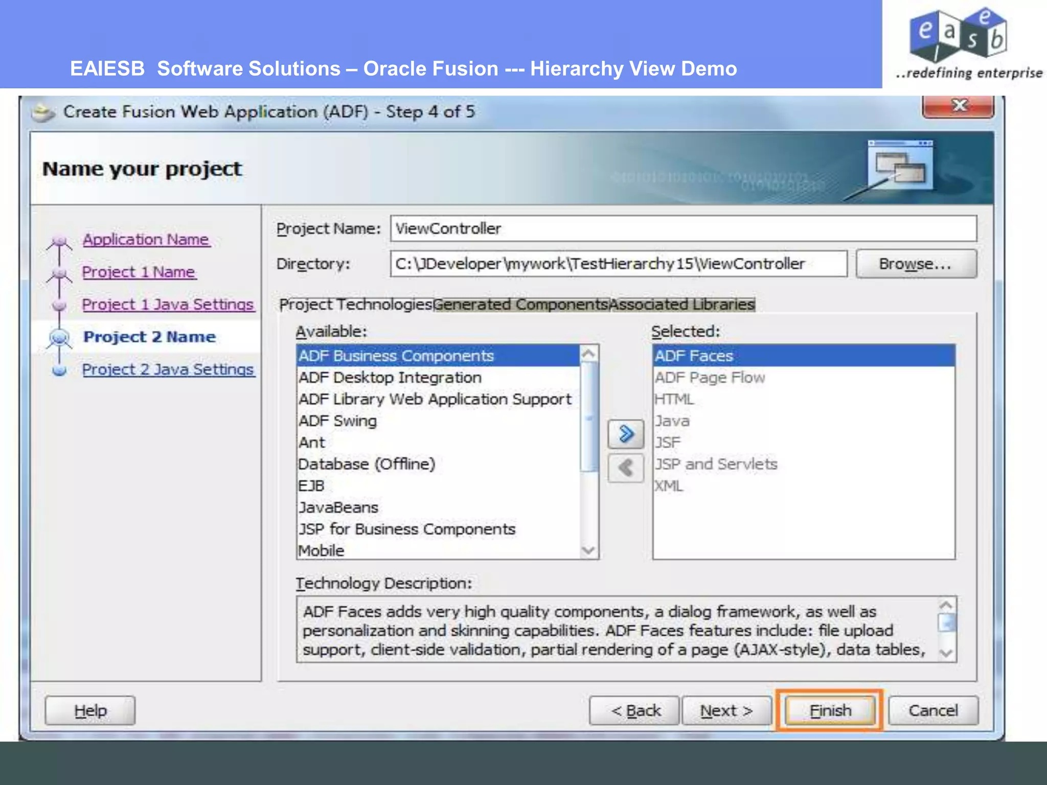Viewport: 1047px width, 785px height.
Task: Click the dialog title bar application icon
Action: [x=44, y=111]
